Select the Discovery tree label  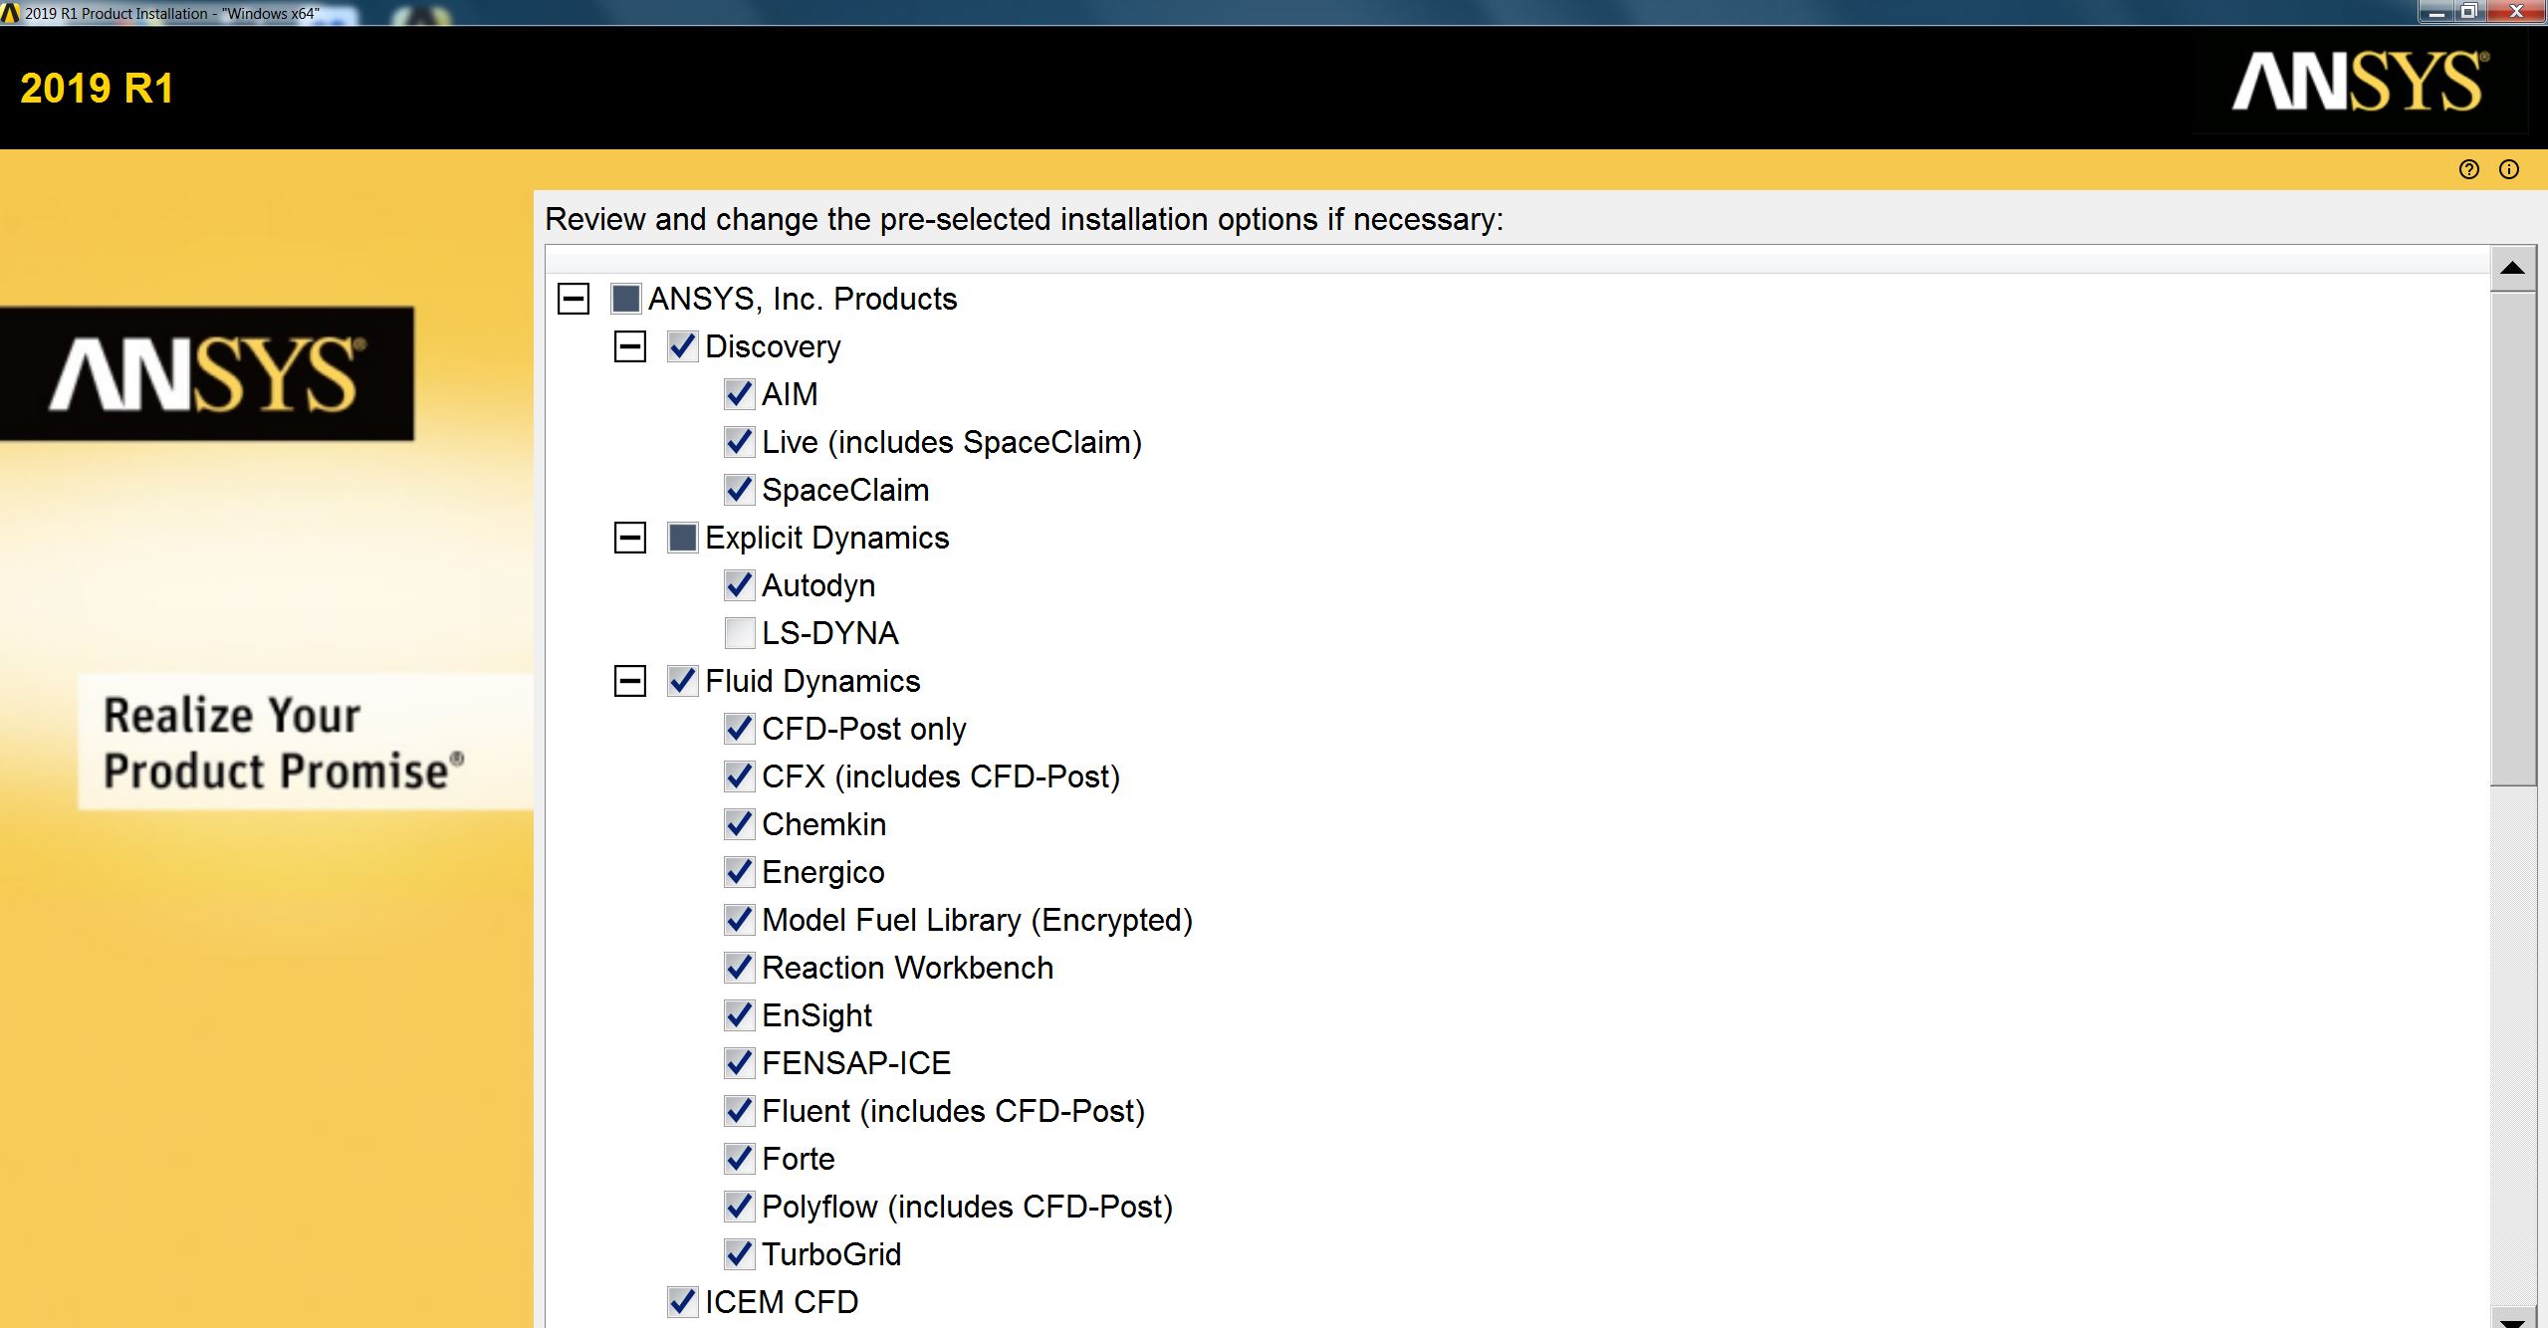click(774, 346)
